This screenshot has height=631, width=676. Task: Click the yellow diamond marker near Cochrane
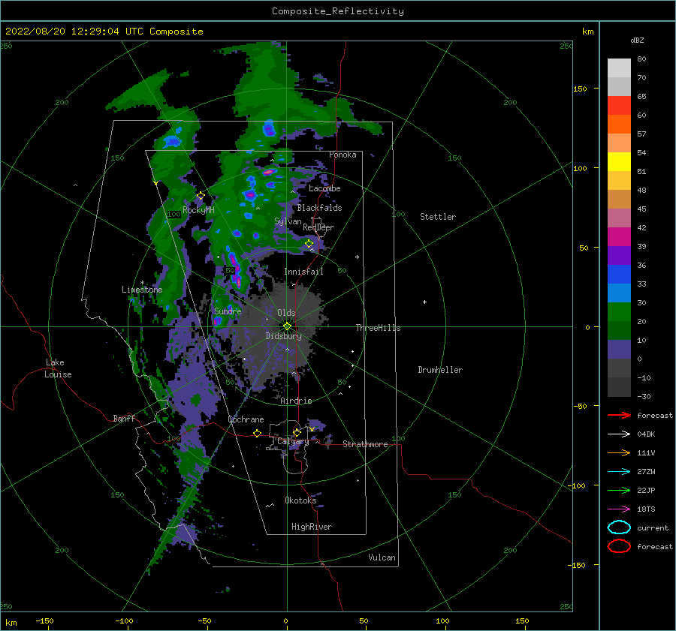pyautogui.click(x=257, y=433)
